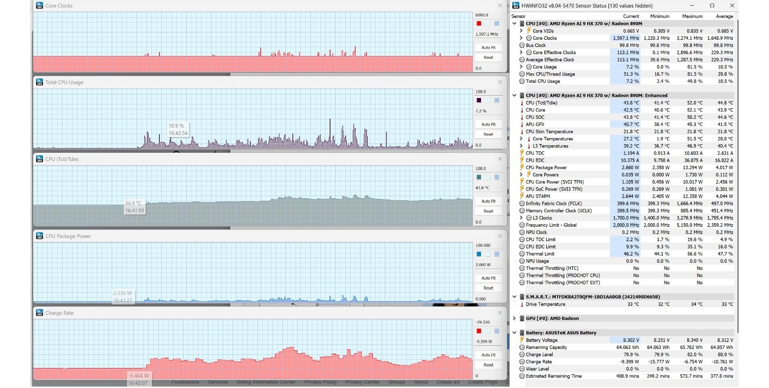Click the CPU (Tctl/Tdie) thermometer icon

[x=522, y=103]
